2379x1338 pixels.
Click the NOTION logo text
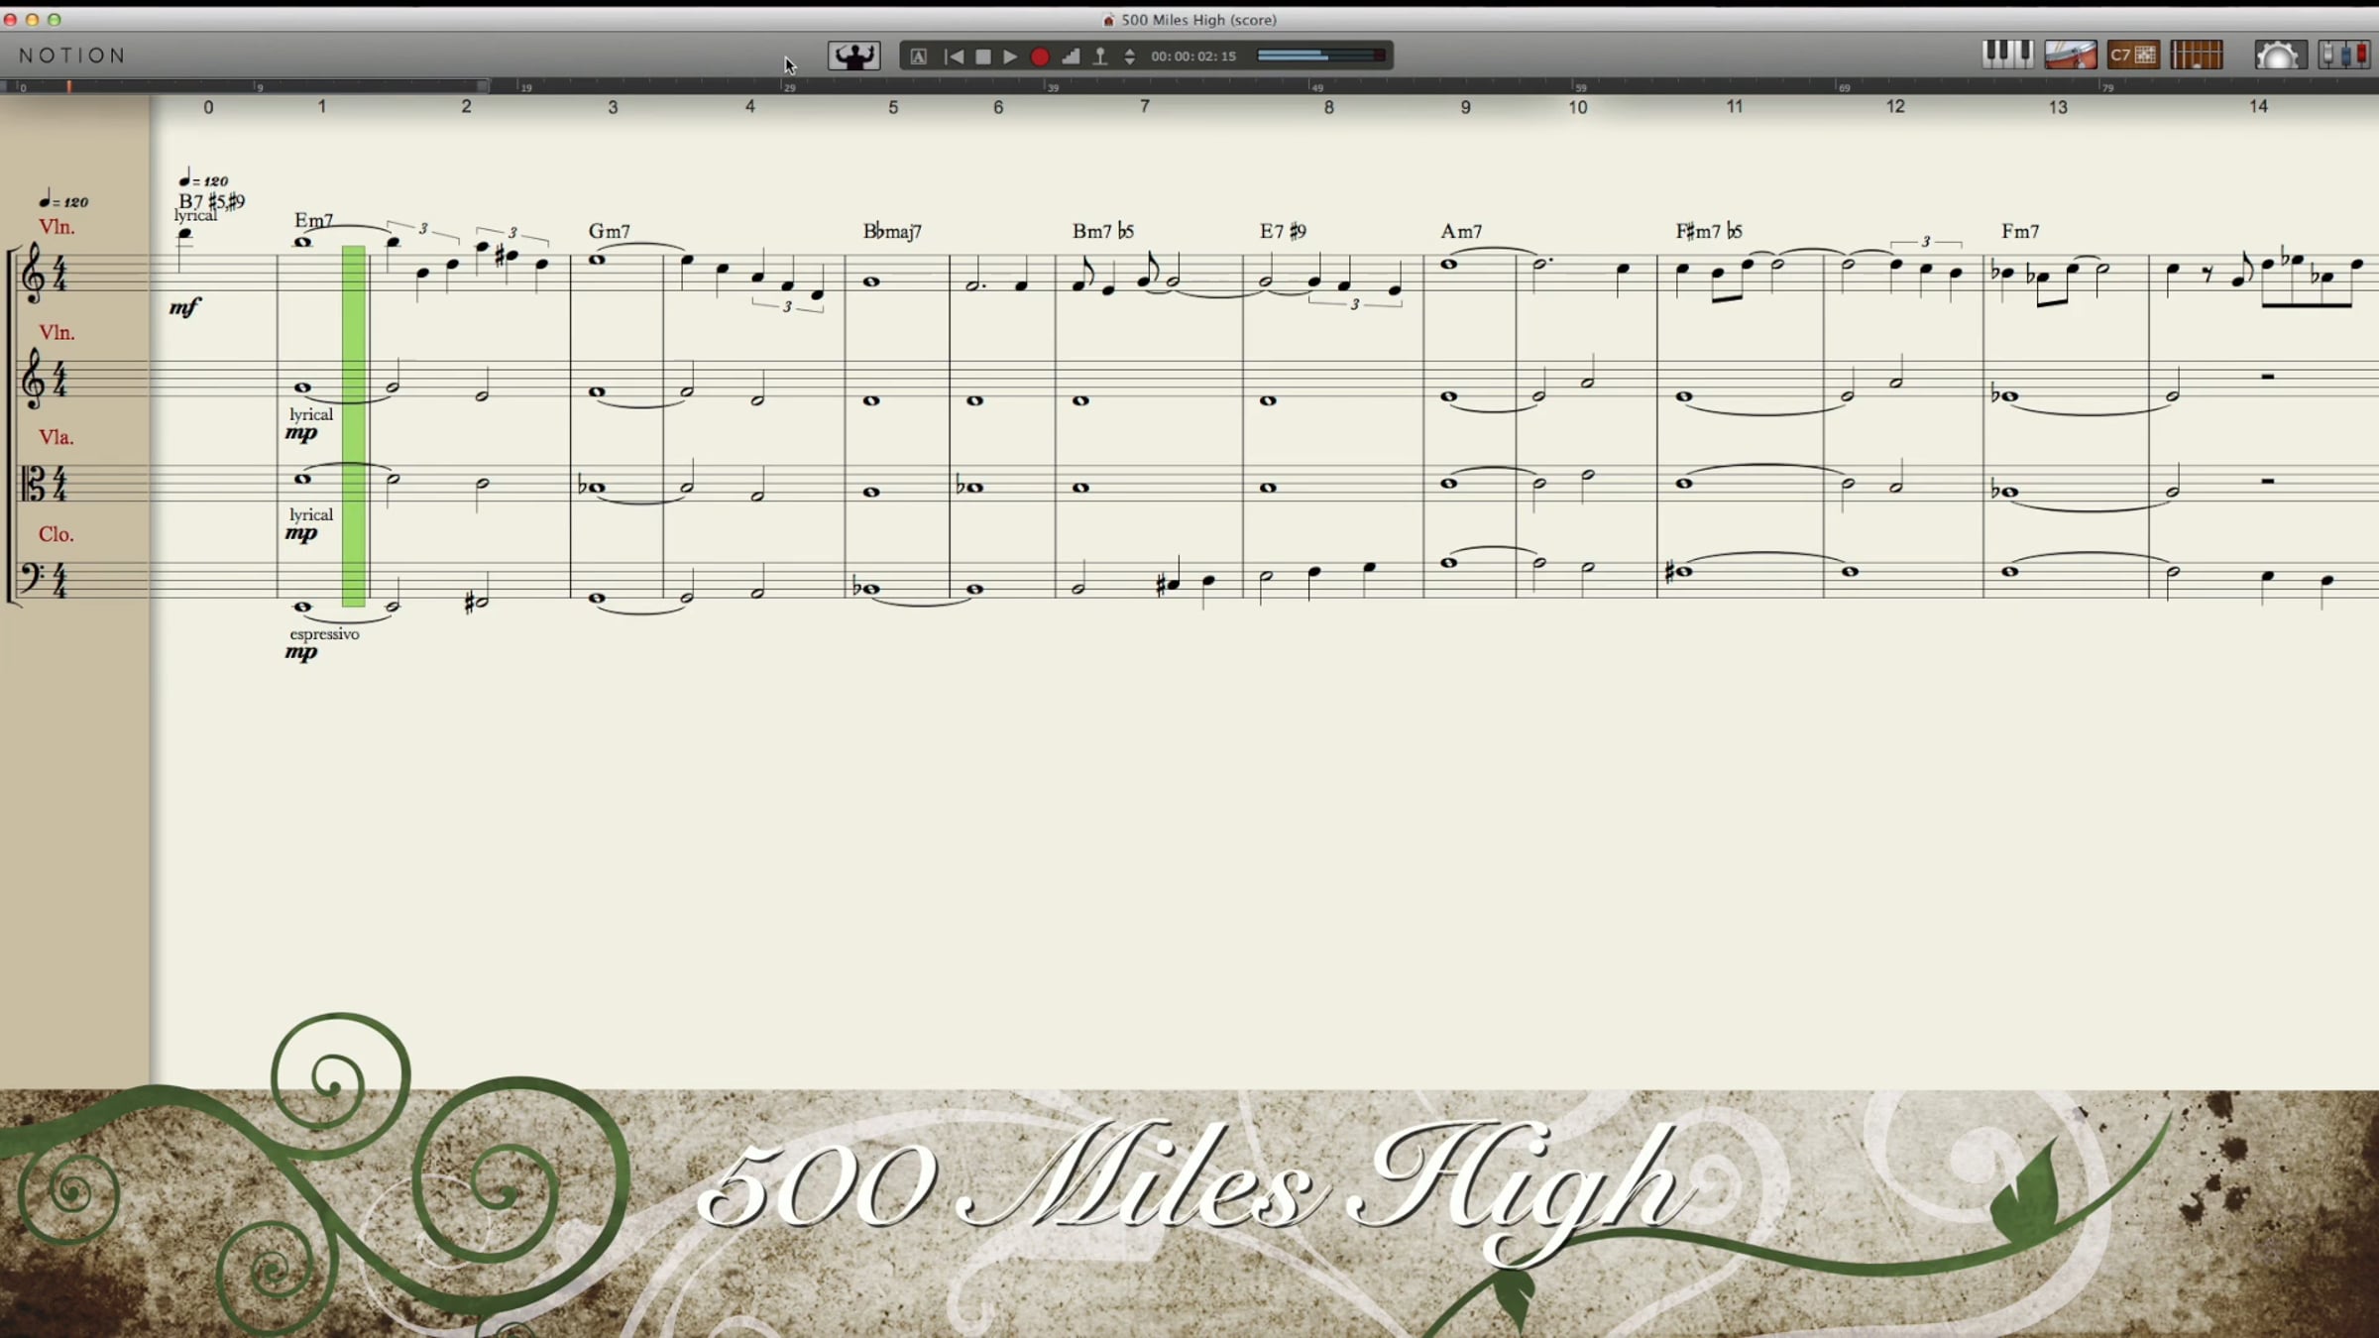73,56
